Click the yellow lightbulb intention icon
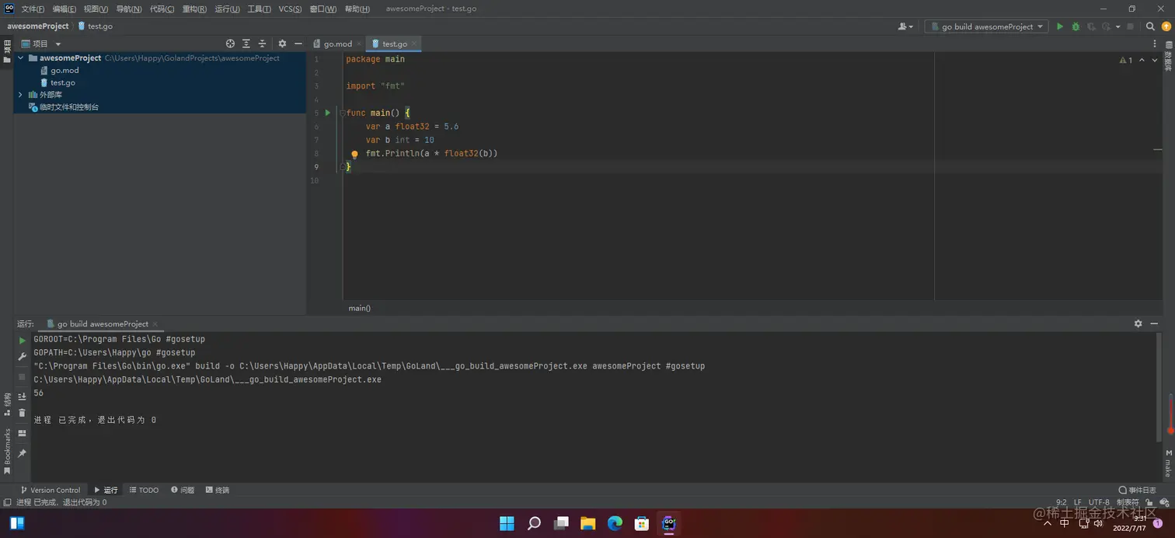1175x538 pixels. (354, 155)
